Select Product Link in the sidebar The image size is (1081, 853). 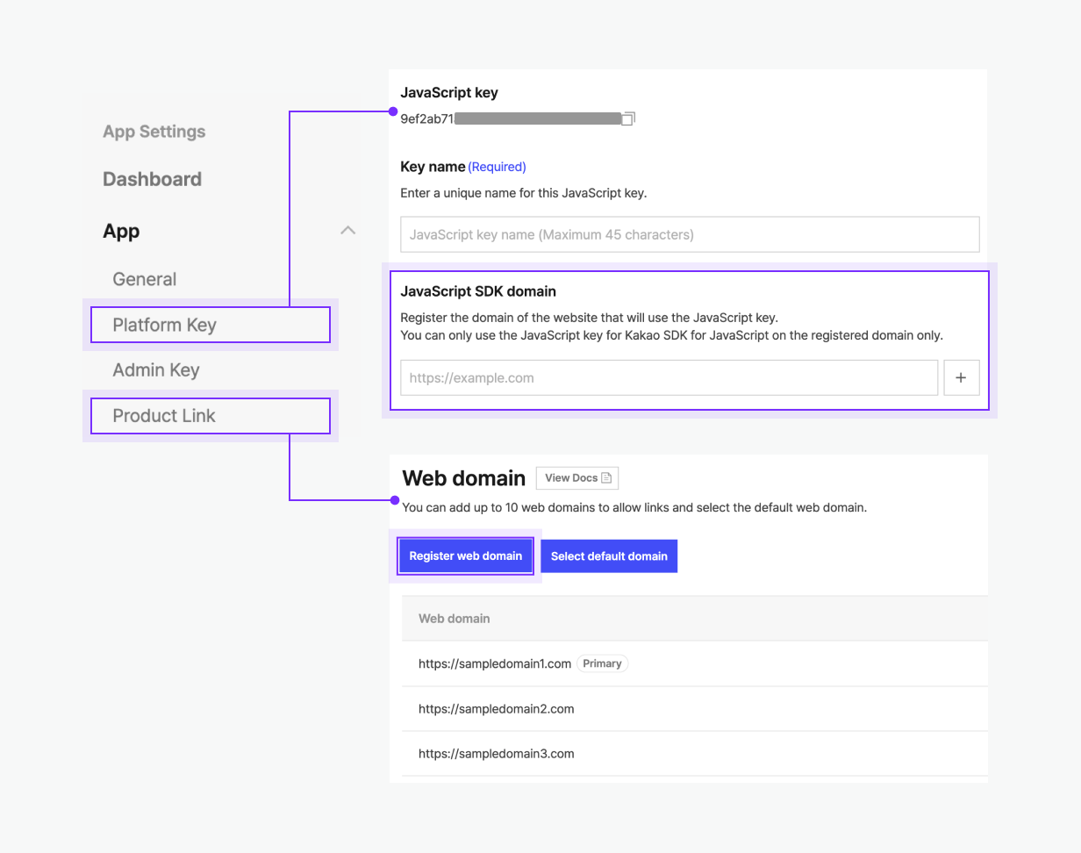[x=210, y=415]
